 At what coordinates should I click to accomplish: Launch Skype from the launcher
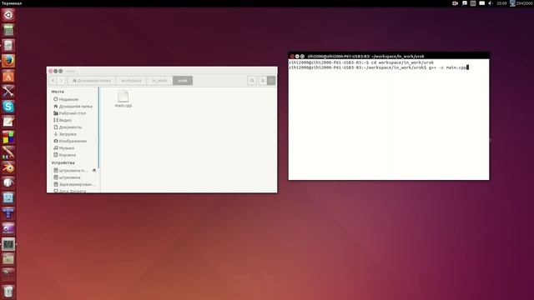pyautogui.click(x=8, y=107)
